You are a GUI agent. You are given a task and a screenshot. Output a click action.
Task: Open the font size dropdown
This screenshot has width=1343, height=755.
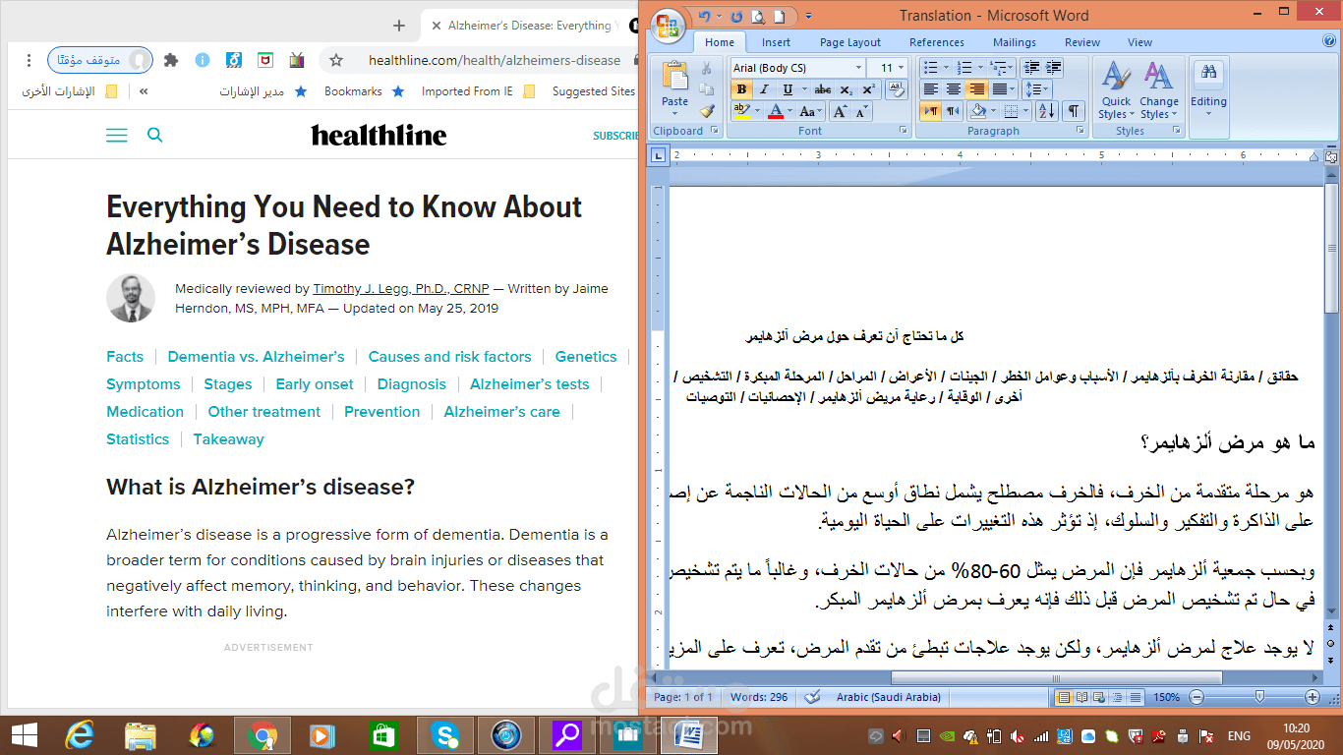click(x=902, y=68)
